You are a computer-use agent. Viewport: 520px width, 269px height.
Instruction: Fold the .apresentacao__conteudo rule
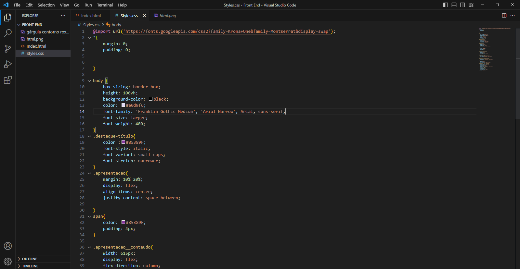coord(89,247)
